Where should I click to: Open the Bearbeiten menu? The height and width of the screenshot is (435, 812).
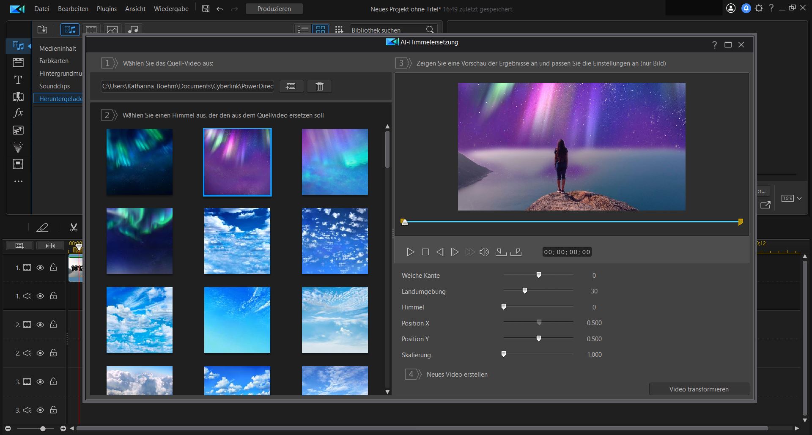coord(73,8)
